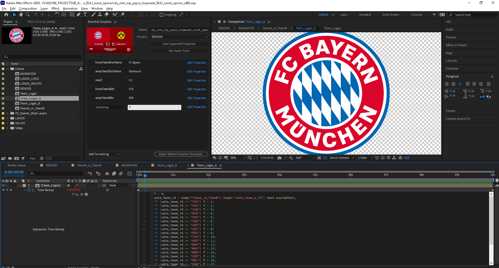
Task: Open the Half resolution dropdown
Action: (305, 158)
